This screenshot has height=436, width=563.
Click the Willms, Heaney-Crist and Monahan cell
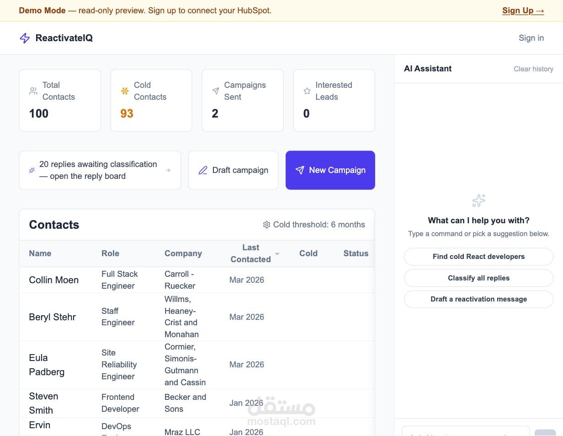coord(182,317)
